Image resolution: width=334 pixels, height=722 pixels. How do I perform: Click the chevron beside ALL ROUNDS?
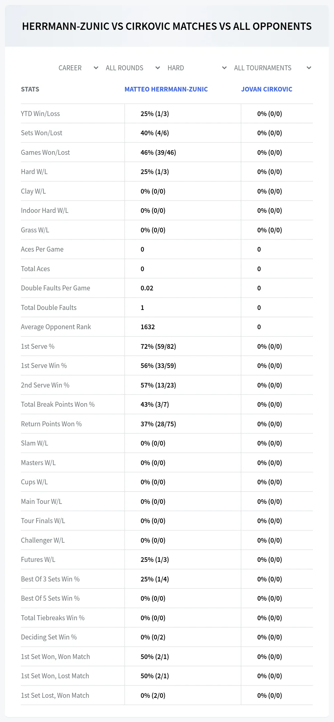[x=158, y=68]
